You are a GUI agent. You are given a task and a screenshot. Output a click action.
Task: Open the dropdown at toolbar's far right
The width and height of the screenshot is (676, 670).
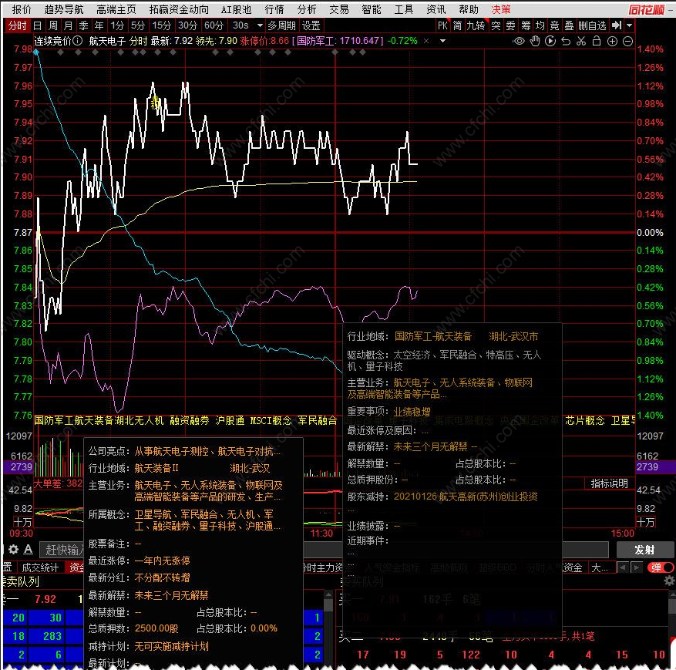point(629,25)
